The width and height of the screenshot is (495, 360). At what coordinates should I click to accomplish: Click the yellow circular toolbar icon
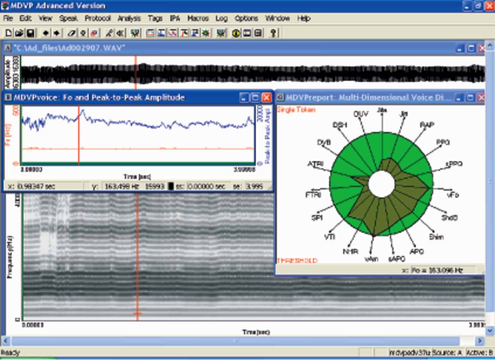(x=236, y=33)
